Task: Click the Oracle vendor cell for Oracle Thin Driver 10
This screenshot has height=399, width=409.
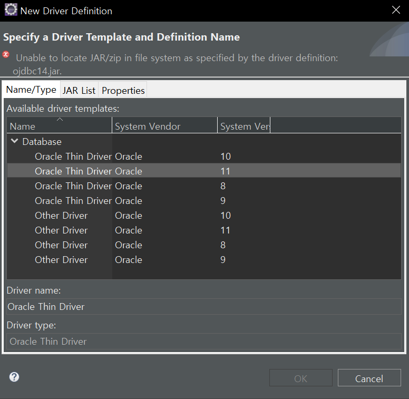Action: click(129, 156)
